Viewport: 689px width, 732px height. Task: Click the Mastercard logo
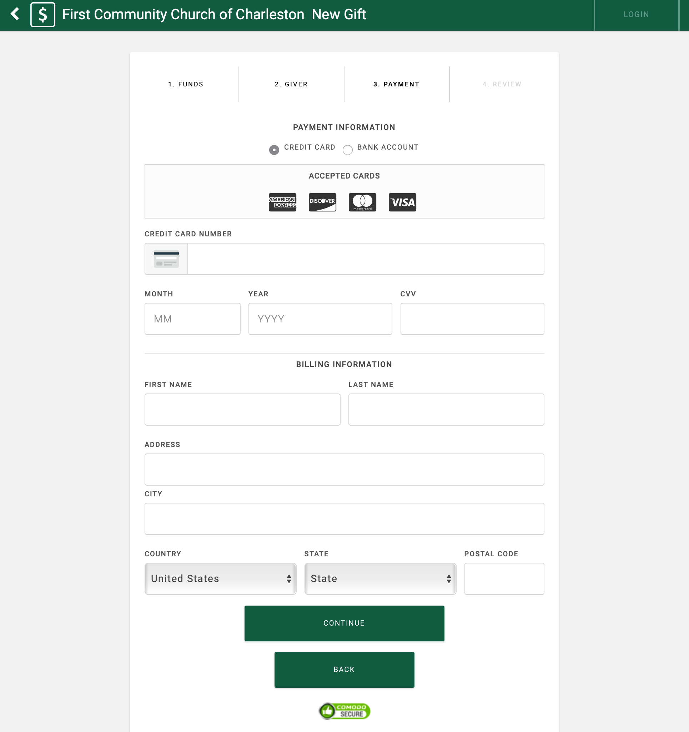tap(362, 202)
